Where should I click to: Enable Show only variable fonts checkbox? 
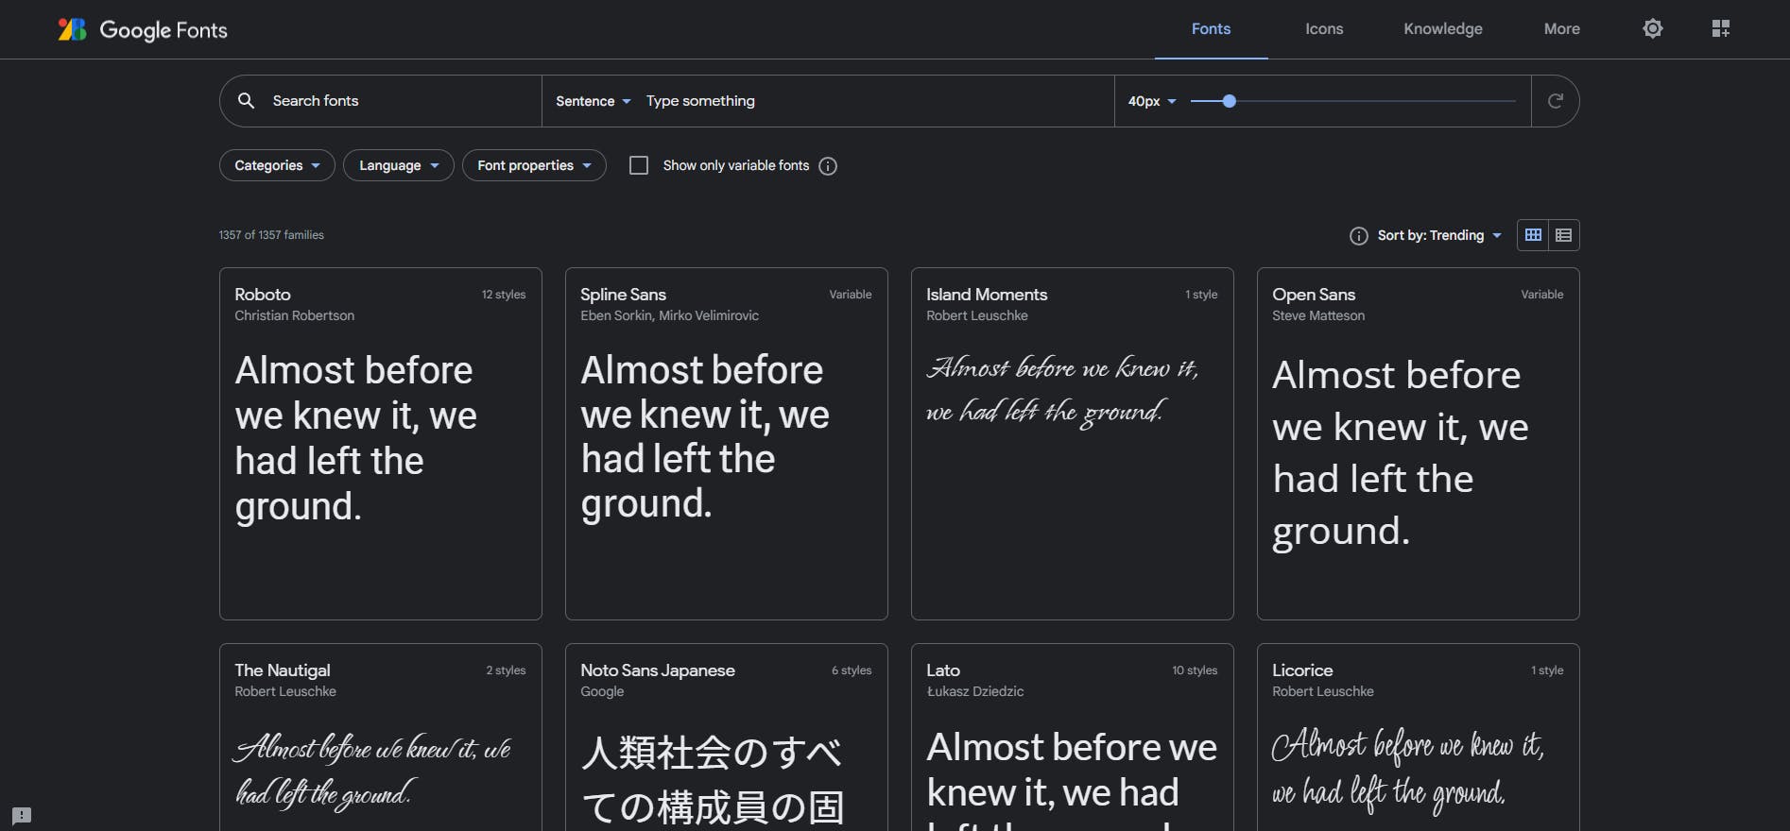639,165
